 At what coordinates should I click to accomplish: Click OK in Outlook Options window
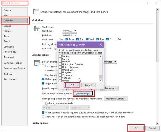tap(136, 128)
